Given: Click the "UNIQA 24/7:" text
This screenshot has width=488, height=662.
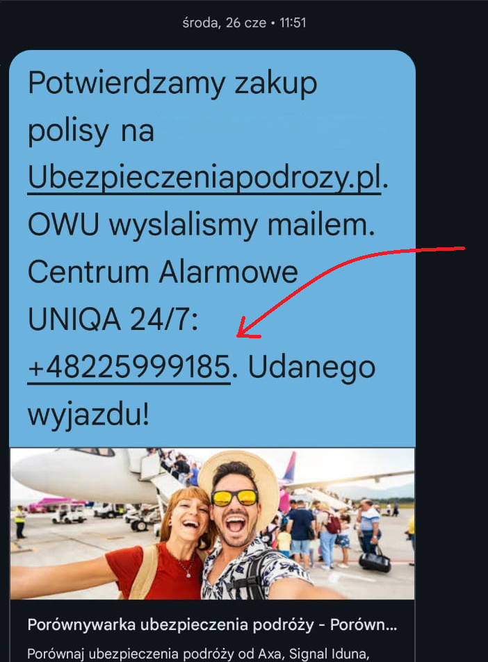Looking at the screenshot, I should 113,319.
